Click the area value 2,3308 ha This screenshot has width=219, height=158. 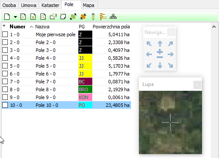pyautogui.click(x=119, y=42)
